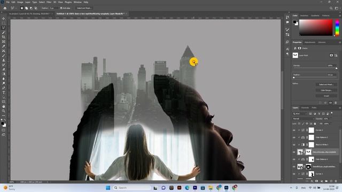Select the Clone Stamp tool

click(4, 60)
